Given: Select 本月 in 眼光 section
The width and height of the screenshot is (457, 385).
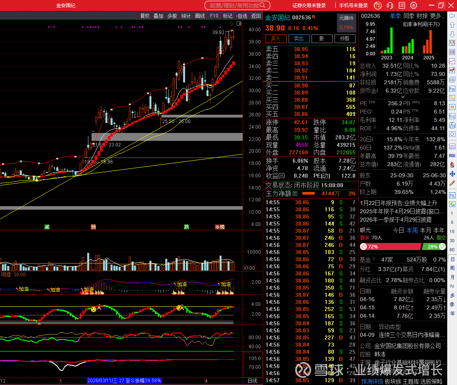Looking at the screenshot, I should point(425,230).
